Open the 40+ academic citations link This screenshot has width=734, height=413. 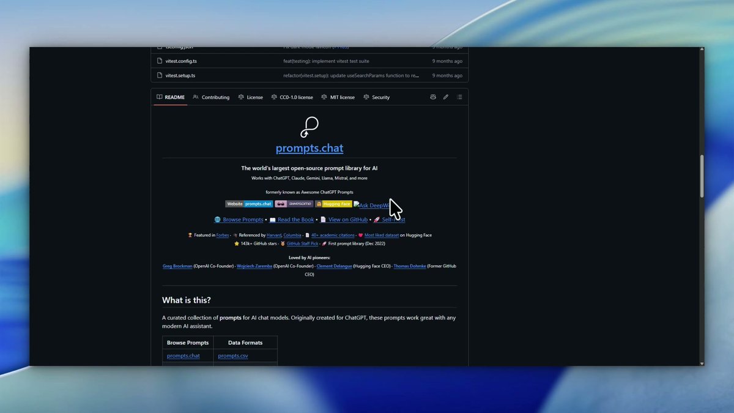point(333,235)
